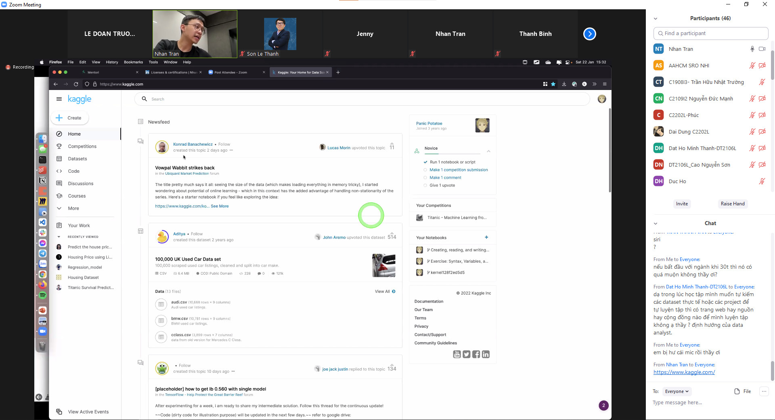775x420 pixels.
Task: Click the Competitions trophy icon in the sidebar
Action: 59,146
